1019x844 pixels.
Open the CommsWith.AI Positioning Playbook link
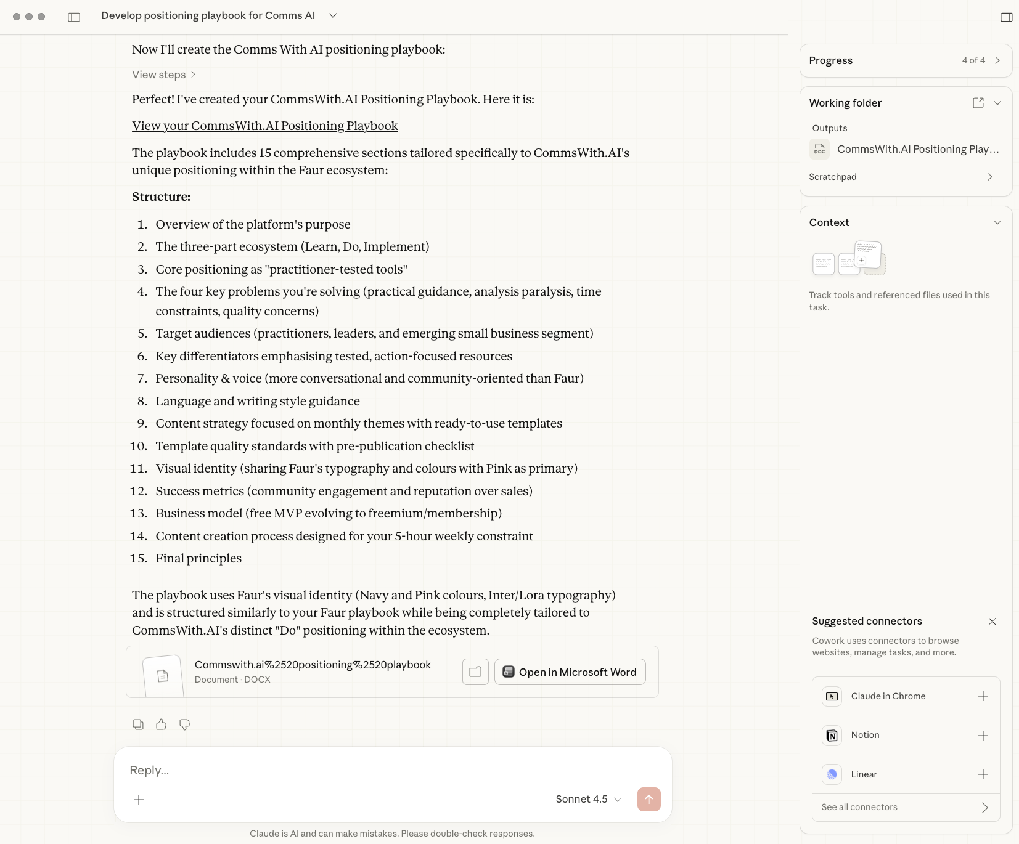[264, 126]
